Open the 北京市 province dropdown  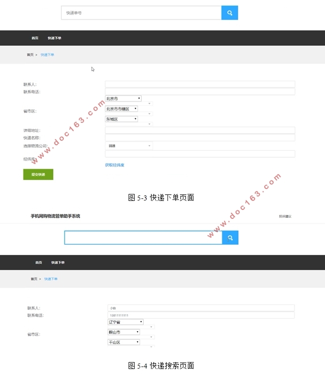[123, 98]
